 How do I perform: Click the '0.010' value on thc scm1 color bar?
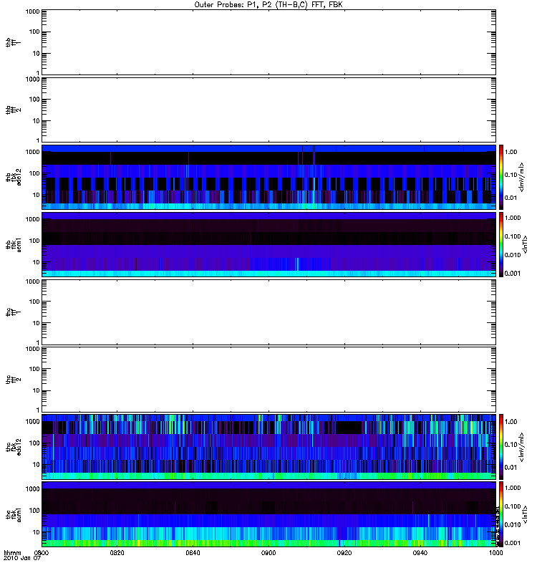(x=513, y=525)
